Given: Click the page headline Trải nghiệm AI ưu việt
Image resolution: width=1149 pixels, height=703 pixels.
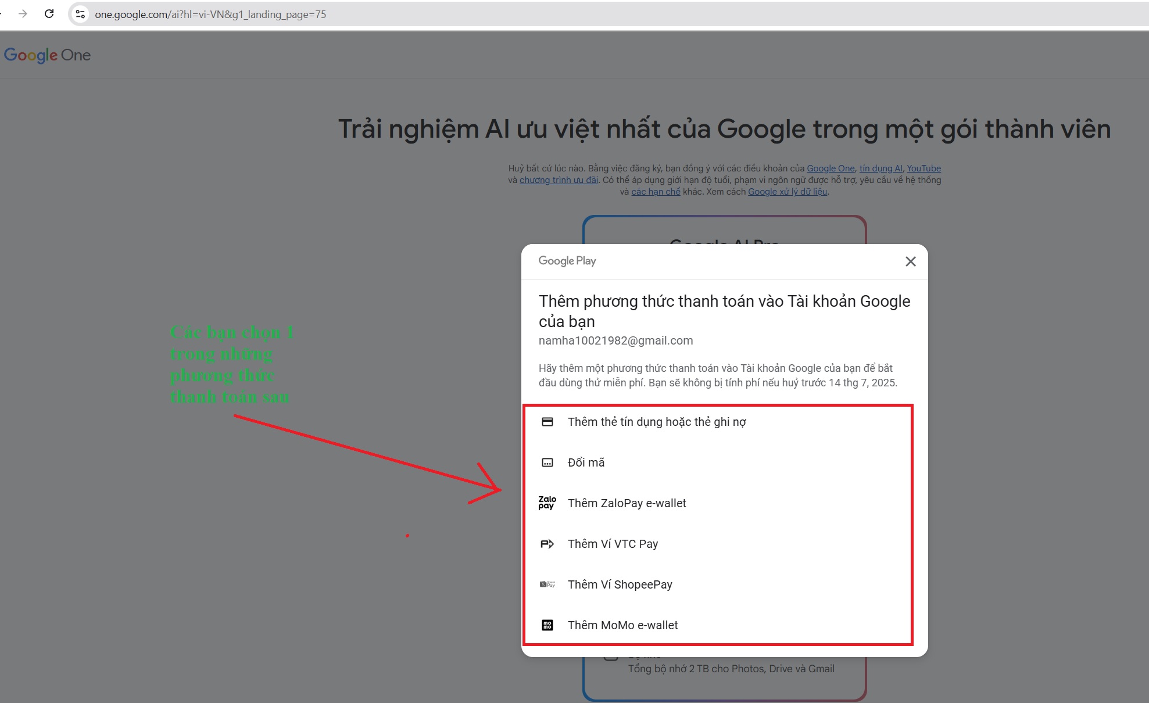Looking at the screenshot, I should [x=724, y=129].
